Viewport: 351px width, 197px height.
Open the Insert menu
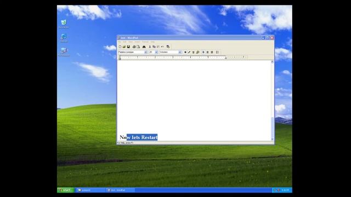click(x=138, y=42)
